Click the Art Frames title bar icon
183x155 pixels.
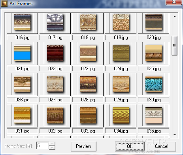point(4,4)
